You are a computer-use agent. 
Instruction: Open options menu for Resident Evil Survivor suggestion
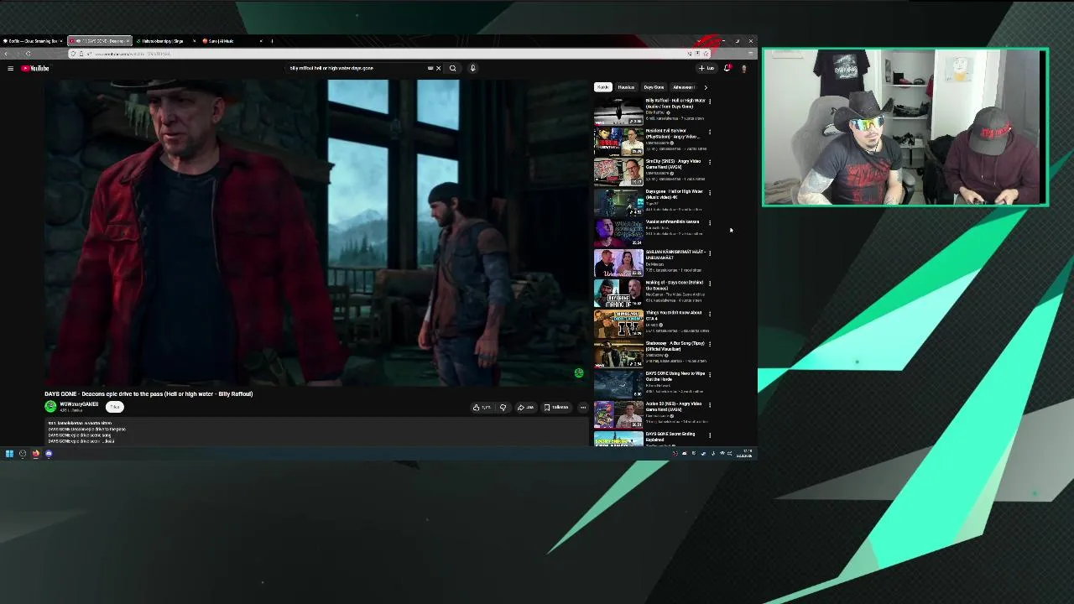click(x=710, y=132)
